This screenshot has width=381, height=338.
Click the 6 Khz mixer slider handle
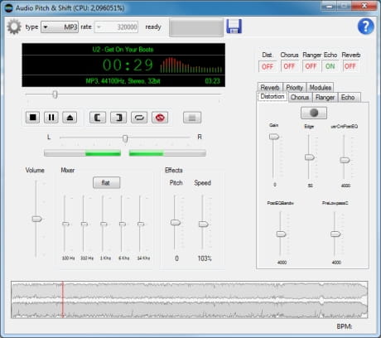point(123,224)
